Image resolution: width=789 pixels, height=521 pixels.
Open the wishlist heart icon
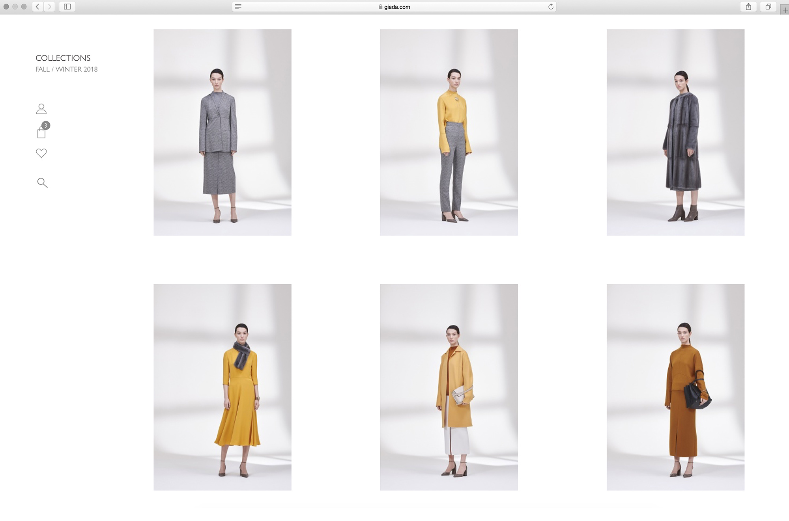tap(41, 153)
